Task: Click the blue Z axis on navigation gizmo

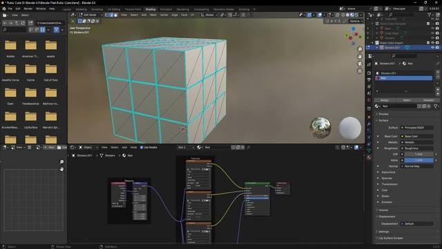Action: pyautogui.click(x=353, y=29)
